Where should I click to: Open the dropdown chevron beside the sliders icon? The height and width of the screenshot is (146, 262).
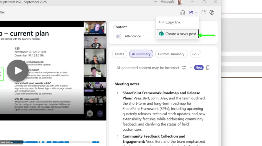[x=191, y=68]
